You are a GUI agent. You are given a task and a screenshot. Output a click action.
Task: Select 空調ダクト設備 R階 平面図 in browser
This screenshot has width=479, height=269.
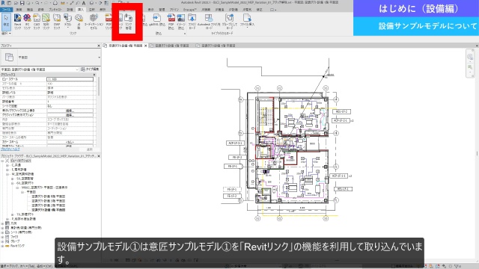(48, 197)
